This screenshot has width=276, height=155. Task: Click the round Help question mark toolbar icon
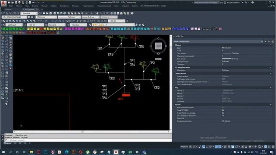click(x=132, y=13)
